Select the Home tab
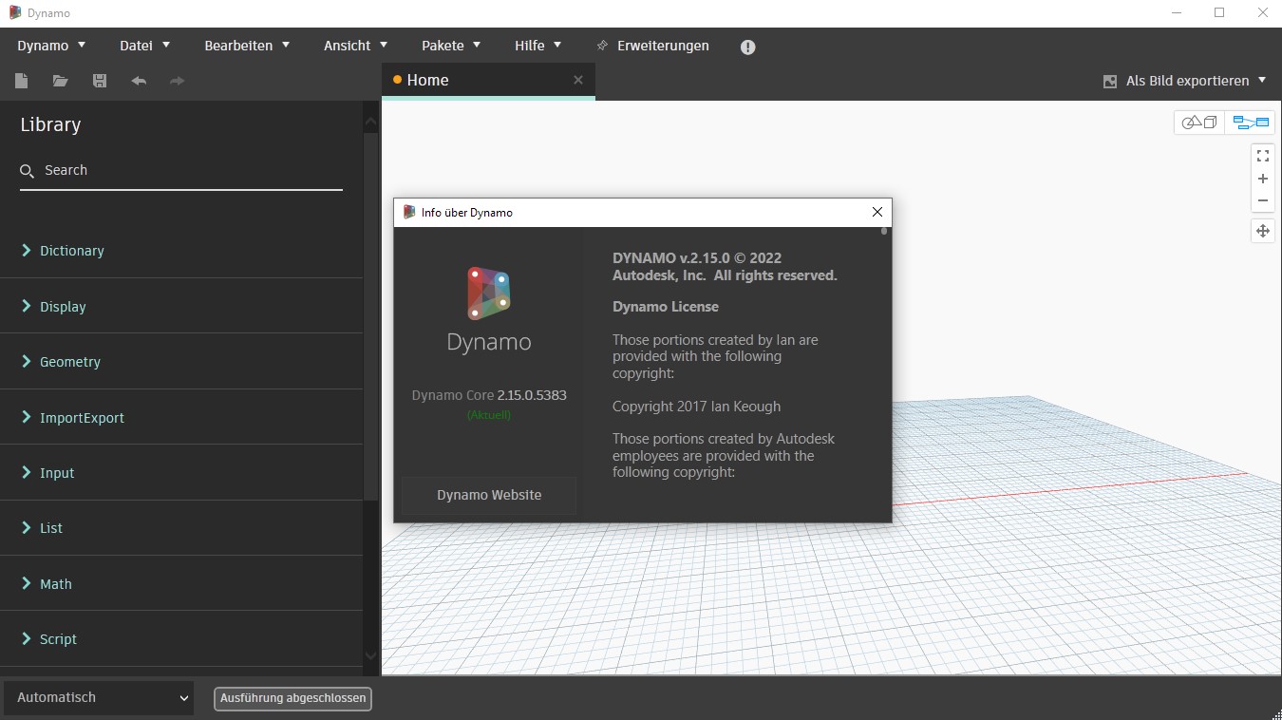 (427, 80)
